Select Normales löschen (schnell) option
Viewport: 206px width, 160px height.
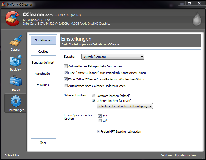pyautogui.click(x=94, y=96)
